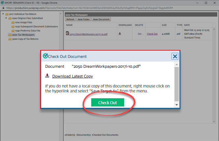This screenshot has width=219, height=141.
Task: Click the Wed Feb 13 2019 date cell
Action: (197, 34)
